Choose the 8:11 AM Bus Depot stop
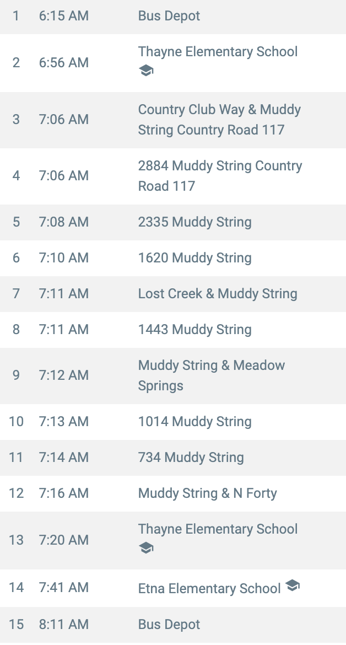 point(173,625)
